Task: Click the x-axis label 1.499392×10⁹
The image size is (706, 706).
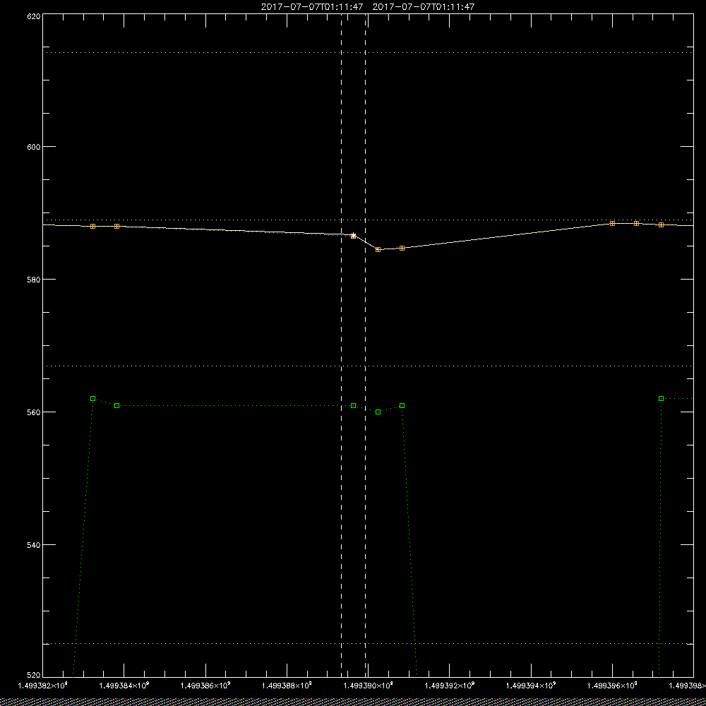Action: [450, 686]
